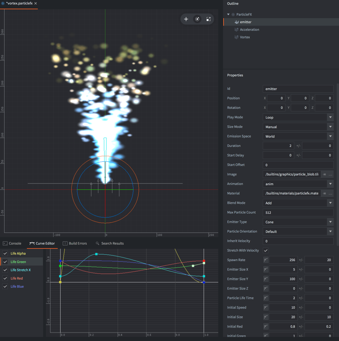339x341 pixels.
Task: Click the magnifier icon on the Search Results tab
Action: click(x=97, y=243)
